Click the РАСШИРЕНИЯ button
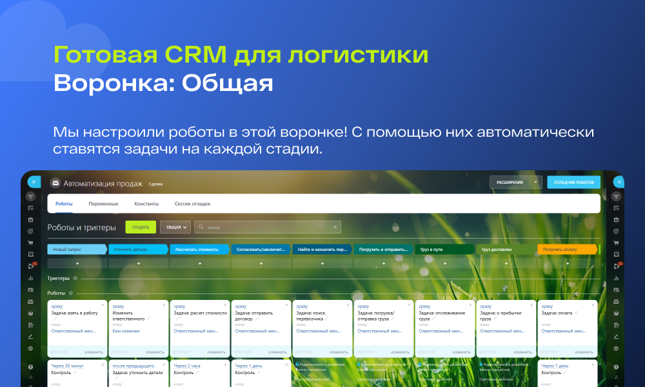 coord(510,182)
